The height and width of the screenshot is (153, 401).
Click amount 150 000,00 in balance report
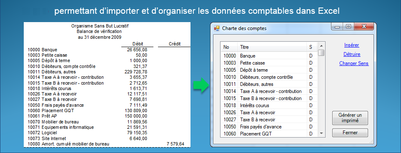coord(136,116)
